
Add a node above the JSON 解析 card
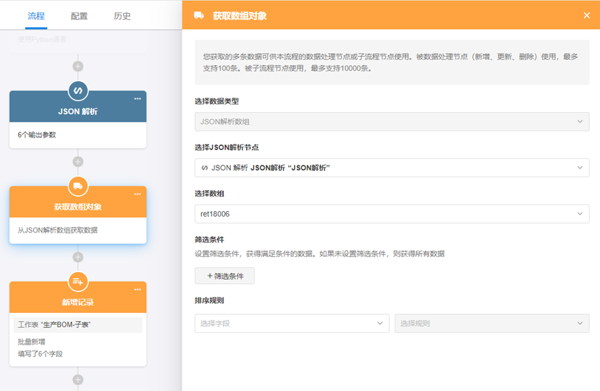[x=78, y=66]
